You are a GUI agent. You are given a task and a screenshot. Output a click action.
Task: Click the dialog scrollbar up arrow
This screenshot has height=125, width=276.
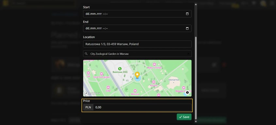pos(196,4)
